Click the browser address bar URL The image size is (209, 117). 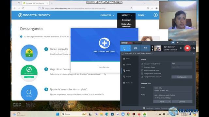pos(75,8)
